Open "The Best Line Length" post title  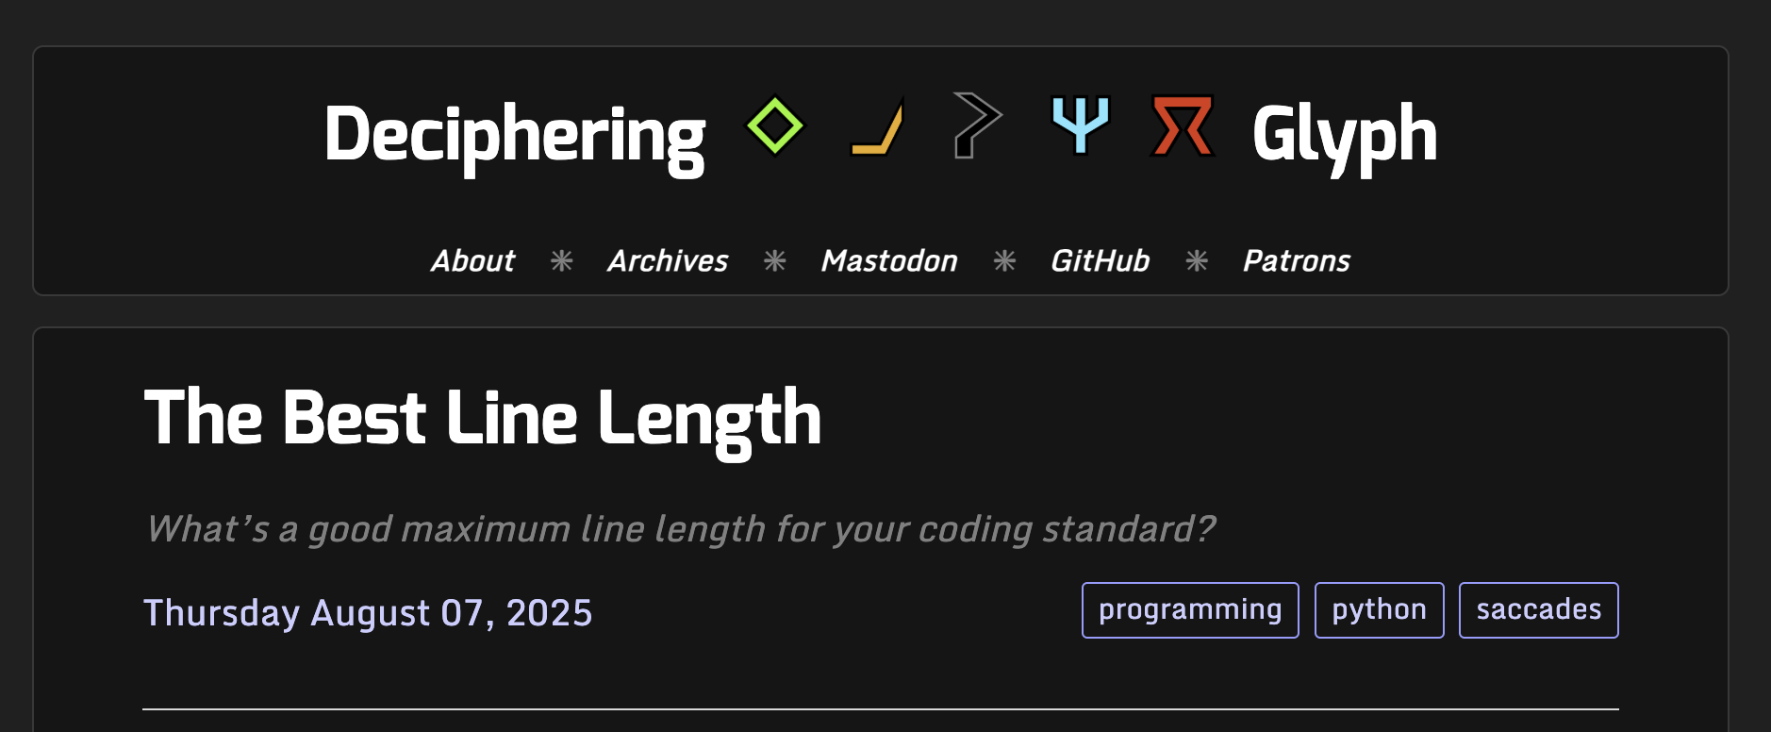pos(483,419)
